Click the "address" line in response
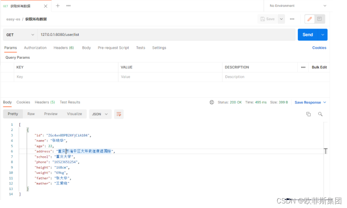Image resolution: width=347 pixels, height=208 pixels. pyautogui.click(x=75, y=151)
